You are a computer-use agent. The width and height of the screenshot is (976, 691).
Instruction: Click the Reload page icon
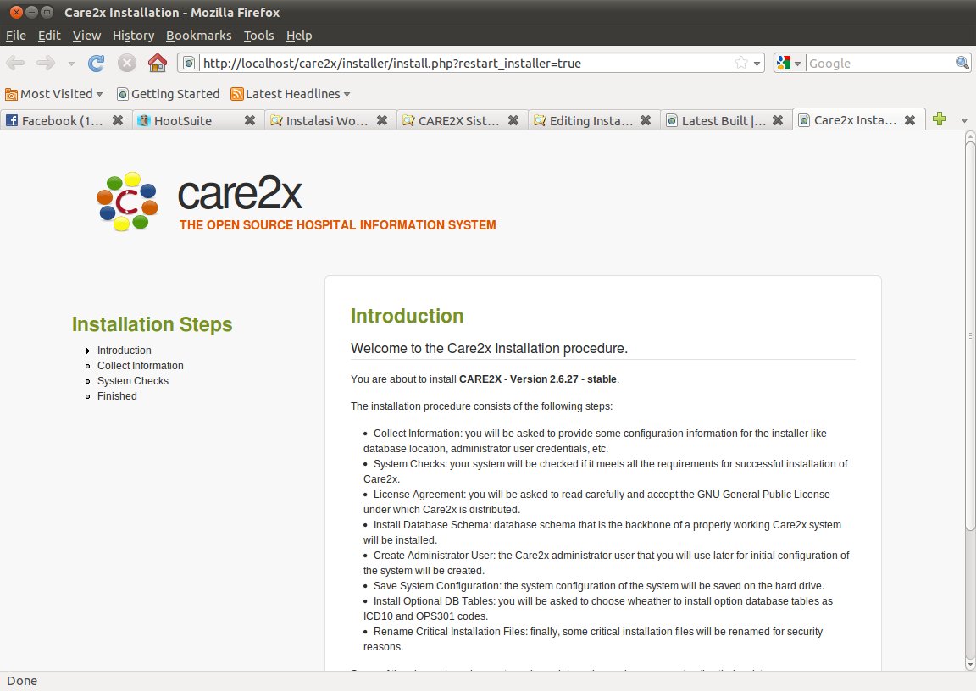97,63
